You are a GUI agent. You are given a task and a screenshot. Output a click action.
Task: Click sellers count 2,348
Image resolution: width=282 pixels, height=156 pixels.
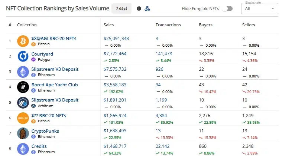pyautogui.click(x=248, y=146)
